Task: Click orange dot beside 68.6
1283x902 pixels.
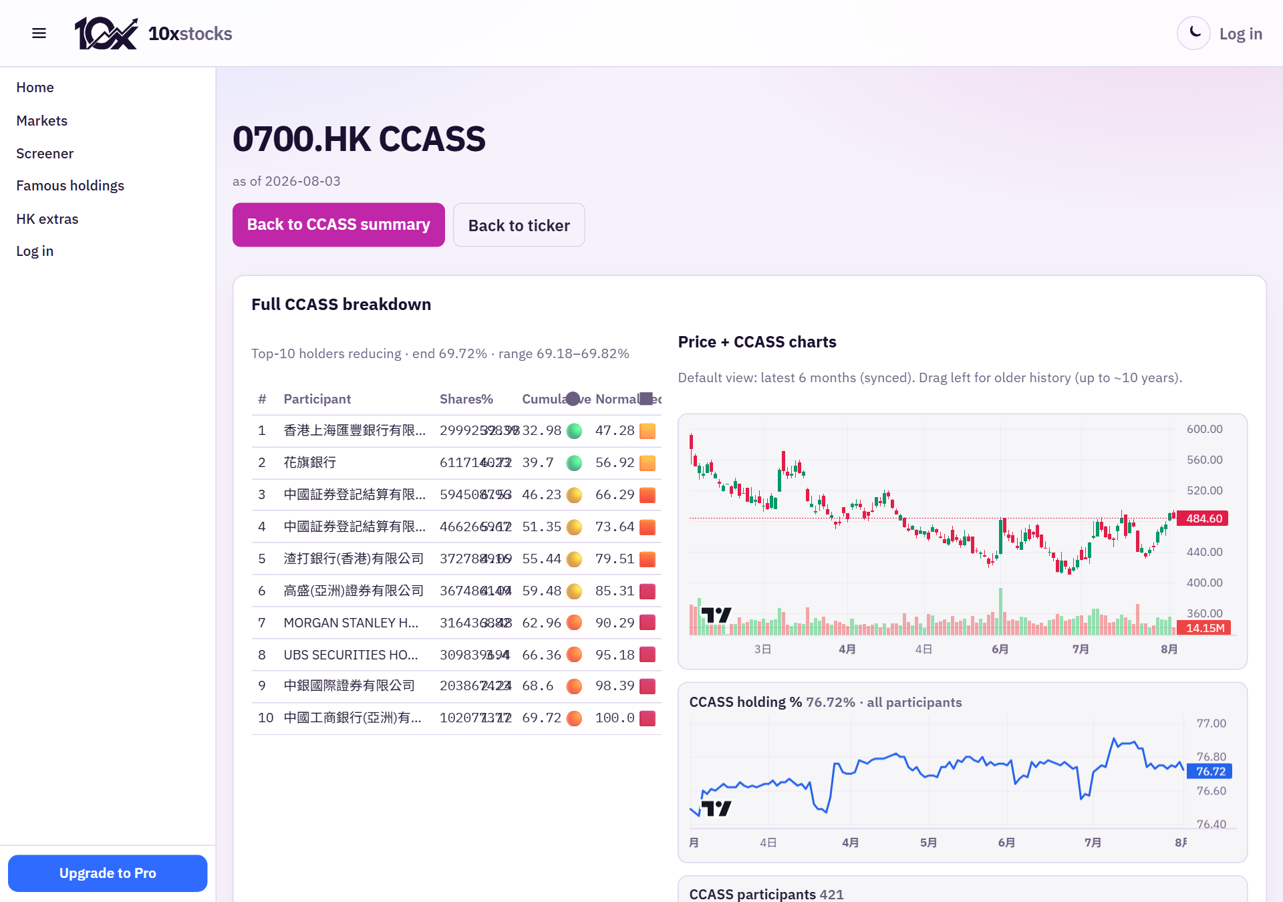Action: coord(574,686)
